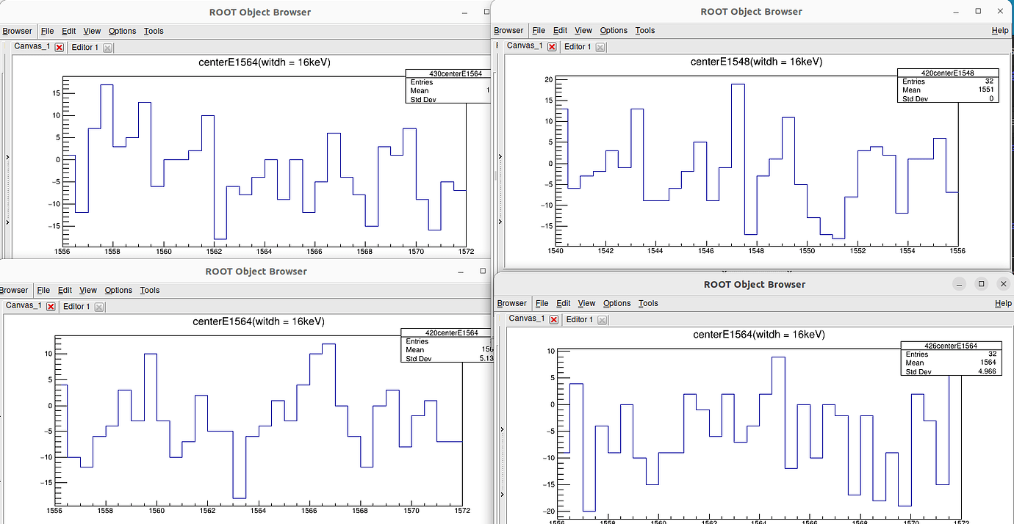This screenshot has height=524, width=1014.
Task: Close Editor 1 tab in 430centerE1564 window
Action: 107,48
